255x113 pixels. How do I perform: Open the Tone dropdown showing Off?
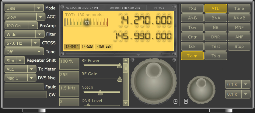[x=24, y=52]
